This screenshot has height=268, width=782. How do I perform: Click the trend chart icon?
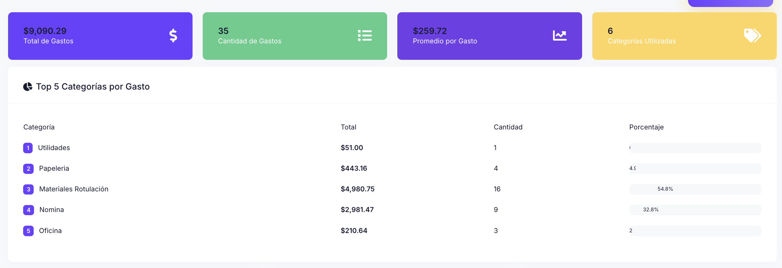[x=560, y=36]
